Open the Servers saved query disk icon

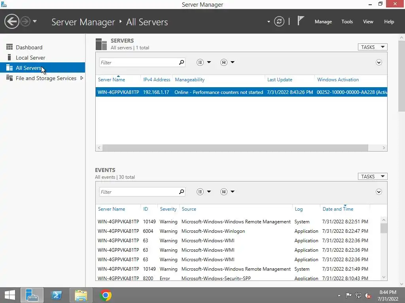click(x=224, y=62)
